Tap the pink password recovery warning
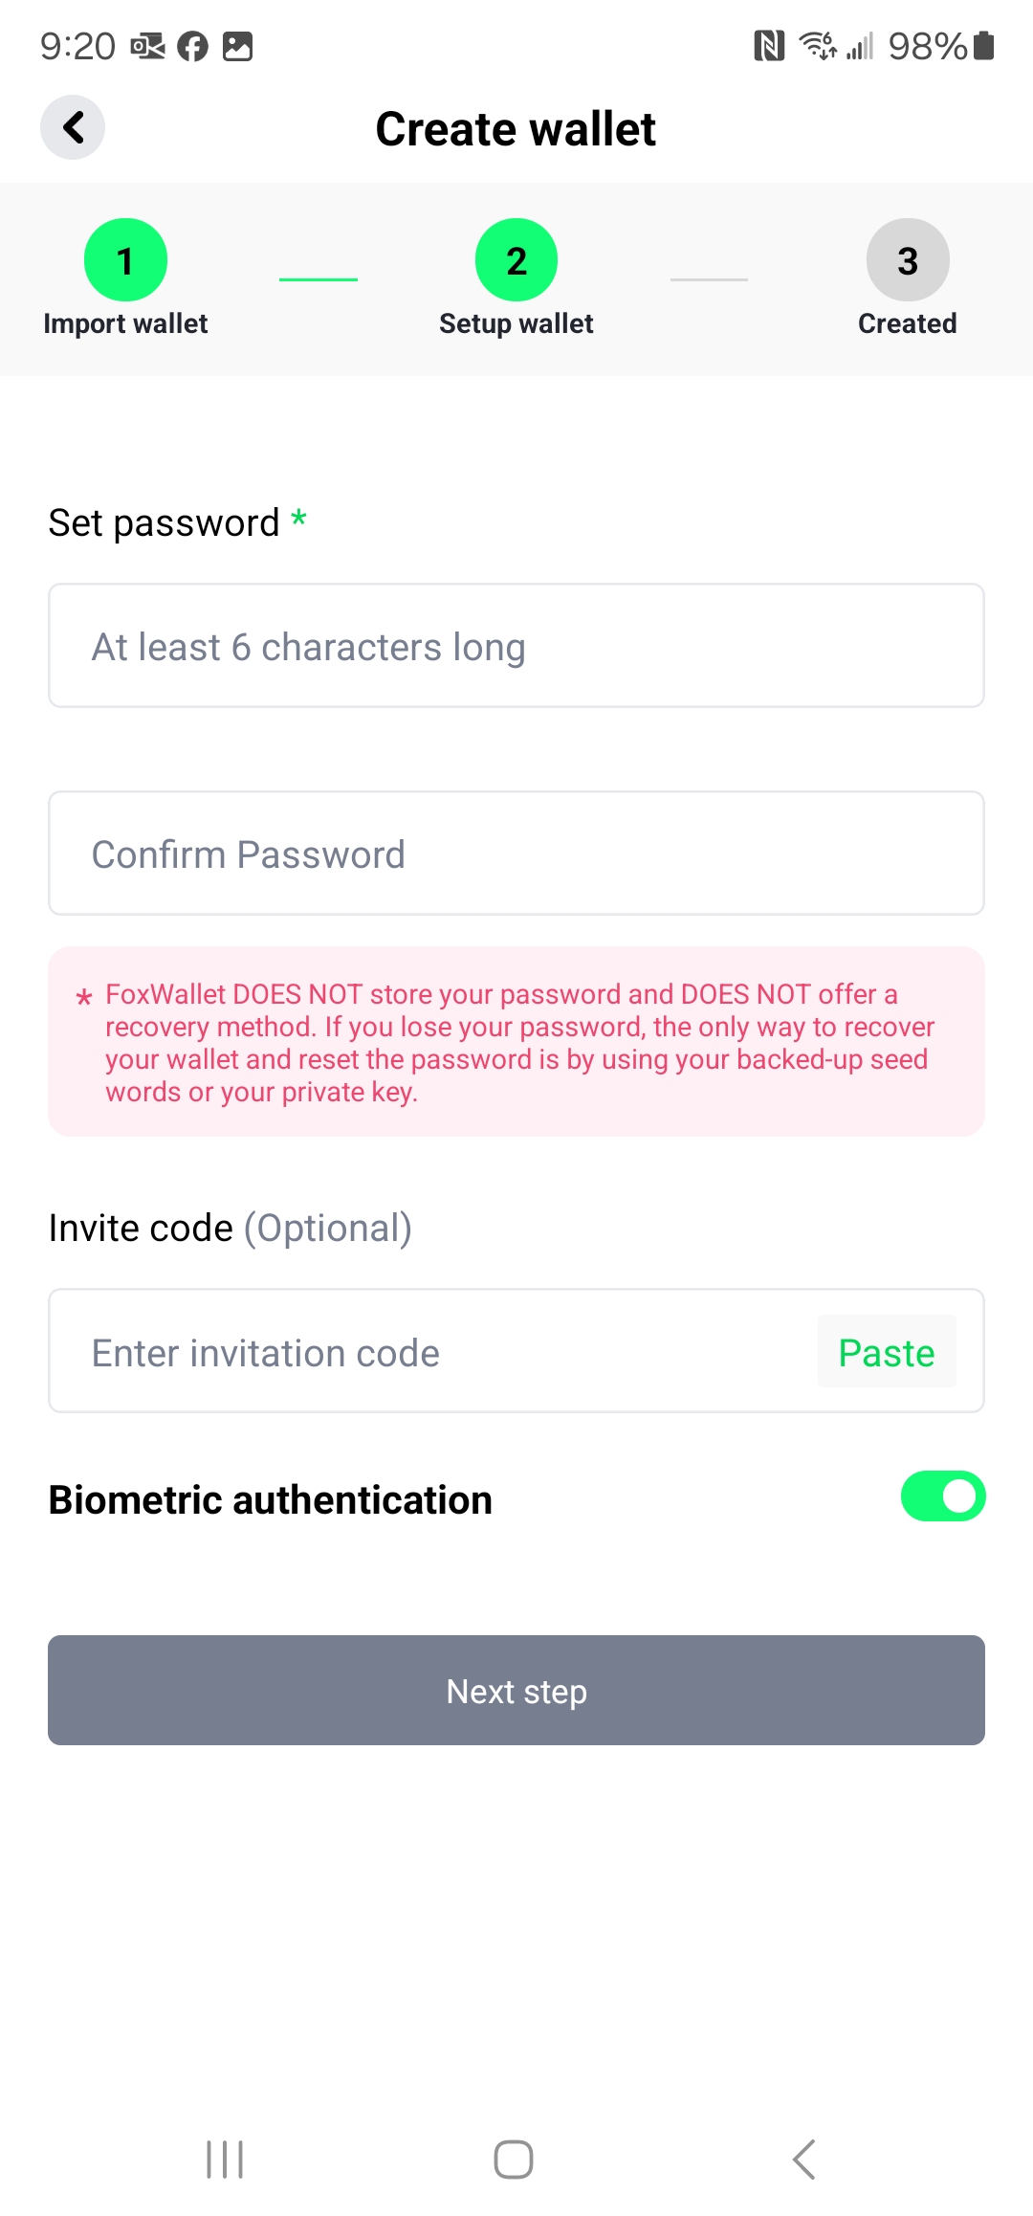 point(516,1042)
